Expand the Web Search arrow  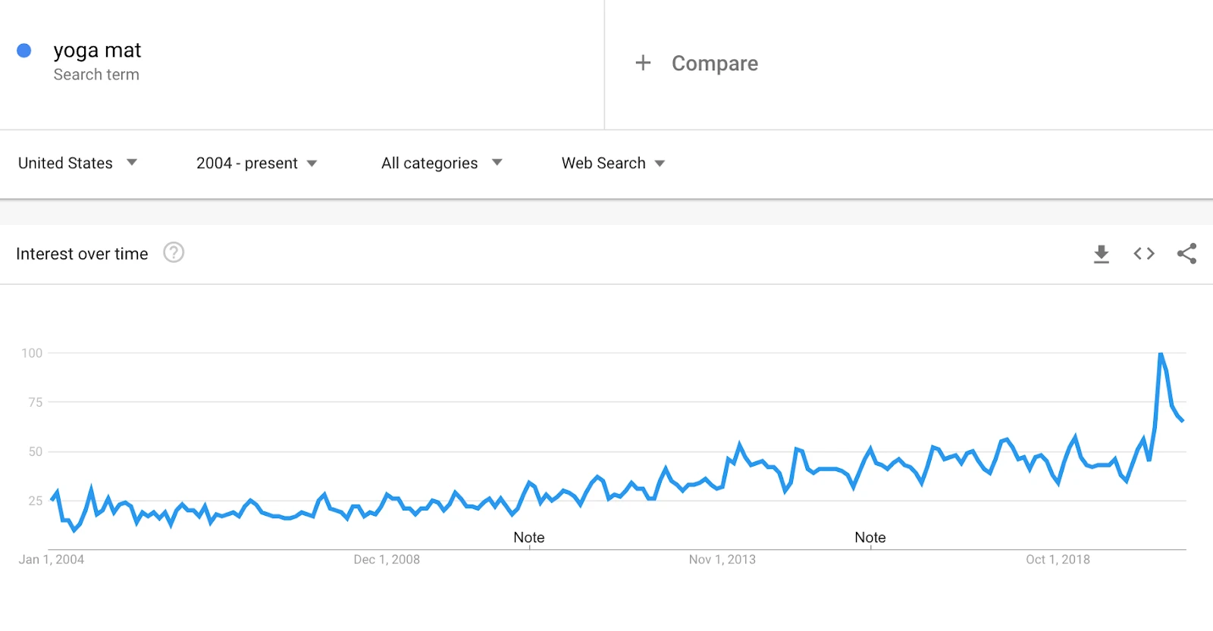[660, 164]
